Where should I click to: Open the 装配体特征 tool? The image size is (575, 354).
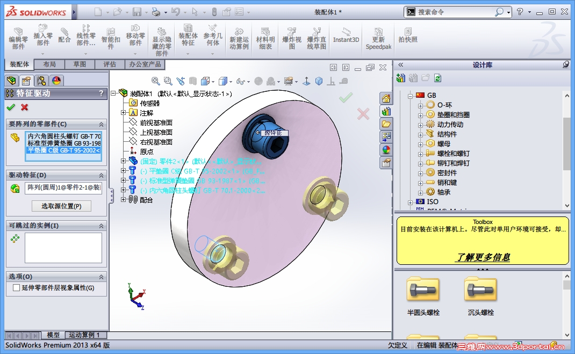[188, 35]
